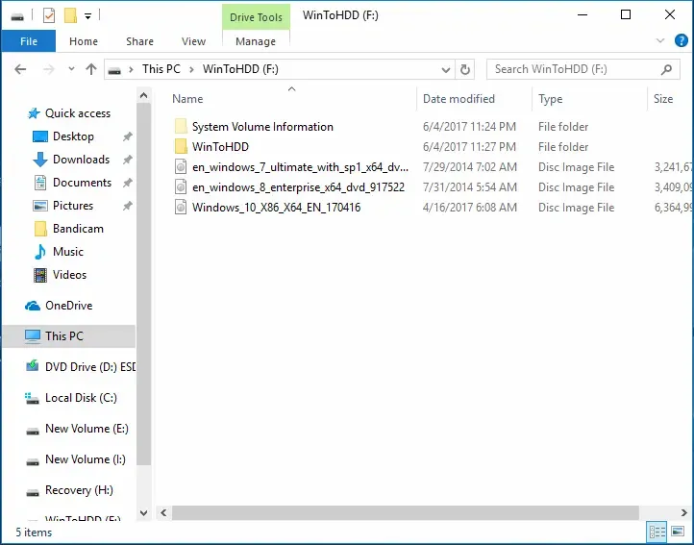Click the search magnifier icon
The height and width of the screenshot is (545, 694).
click(x=666, y=69)
